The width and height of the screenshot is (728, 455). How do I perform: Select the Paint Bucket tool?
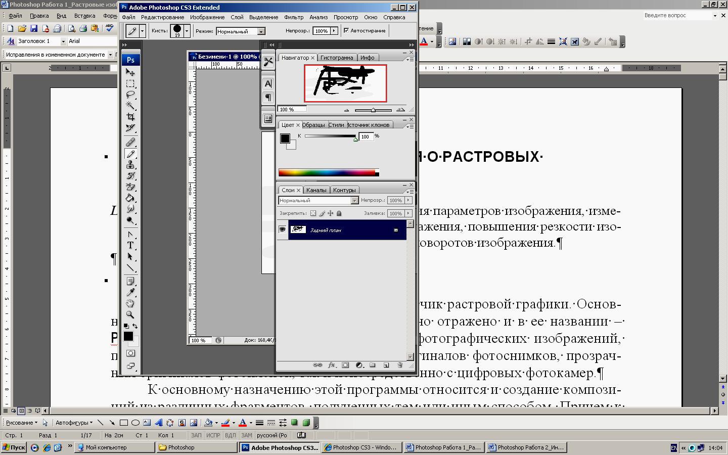point(130,198)
